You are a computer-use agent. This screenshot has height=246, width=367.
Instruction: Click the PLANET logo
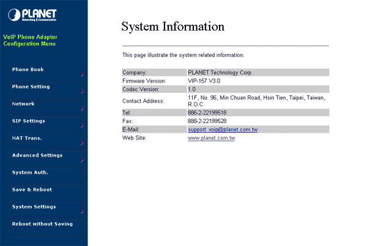coord(32,15)
